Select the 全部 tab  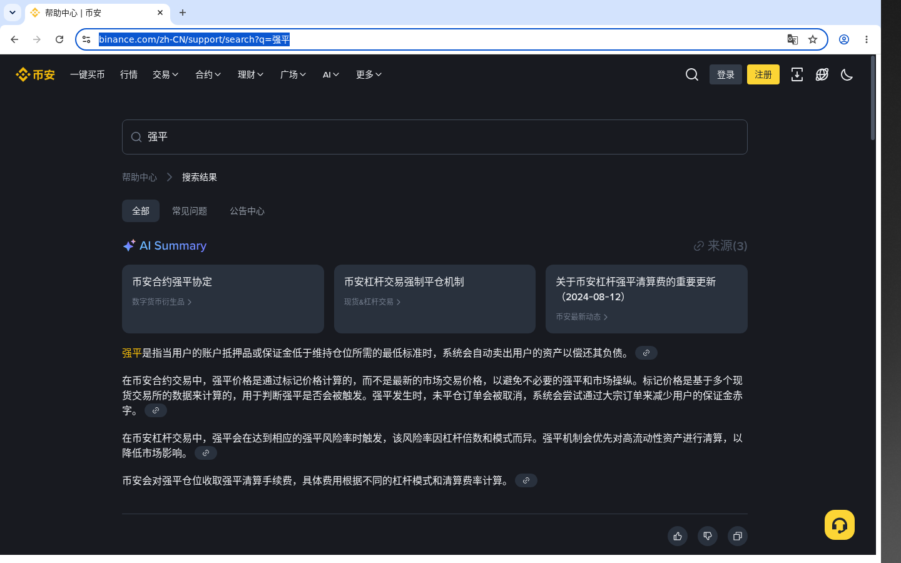141,211
